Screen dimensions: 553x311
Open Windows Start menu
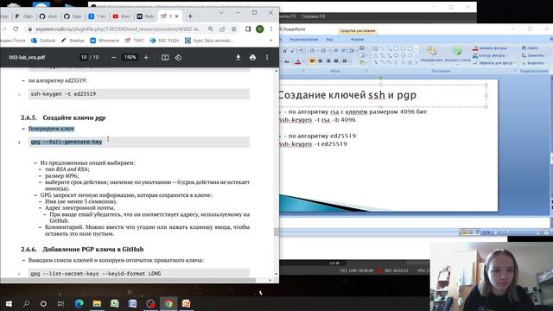9,303
